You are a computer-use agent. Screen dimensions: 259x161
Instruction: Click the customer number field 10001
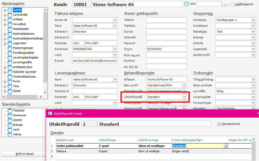point(81,5)
